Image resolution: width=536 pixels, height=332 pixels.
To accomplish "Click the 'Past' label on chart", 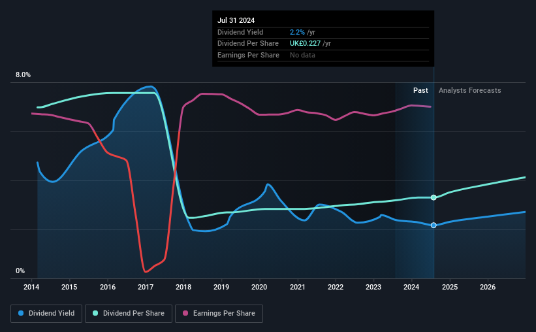I will 420,90.
